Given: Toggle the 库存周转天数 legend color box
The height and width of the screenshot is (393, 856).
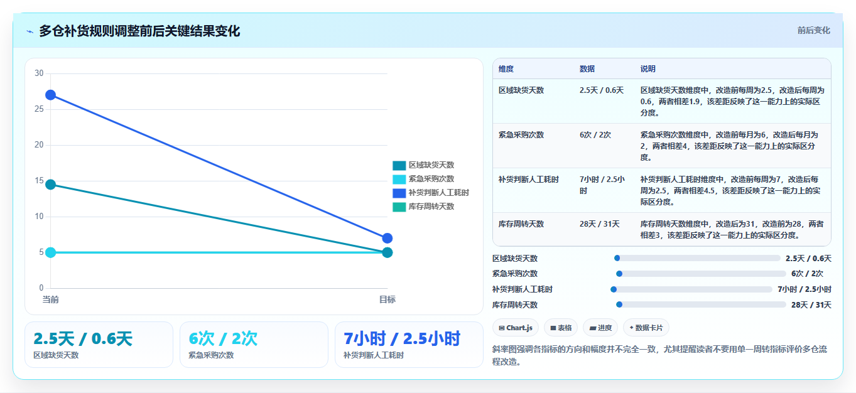Looking at the screenshot, I should point(399,207).
